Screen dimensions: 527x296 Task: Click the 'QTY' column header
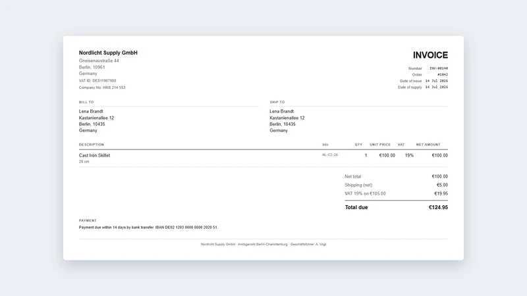(358, 145)
